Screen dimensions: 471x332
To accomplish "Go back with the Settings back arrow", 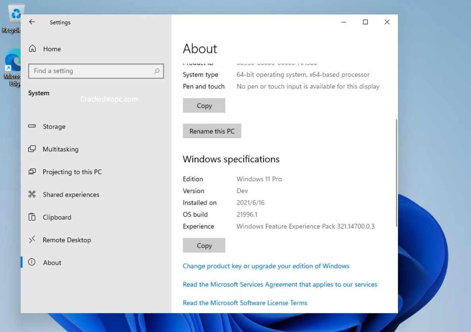I will click(32, 22).
